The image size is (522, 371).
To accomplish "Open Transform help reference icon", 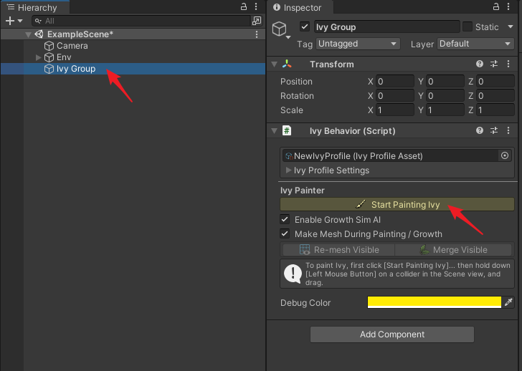I will (x=480, y=64).
